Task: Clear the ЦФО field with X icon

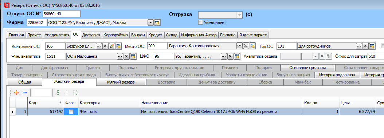Action: pos(230,56)
